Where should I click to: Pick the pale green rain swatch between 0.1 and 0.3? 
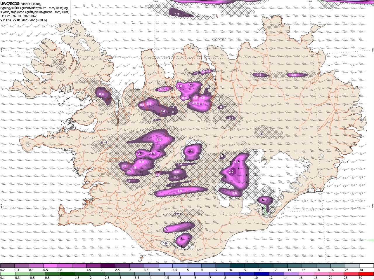tap(8, 274)
